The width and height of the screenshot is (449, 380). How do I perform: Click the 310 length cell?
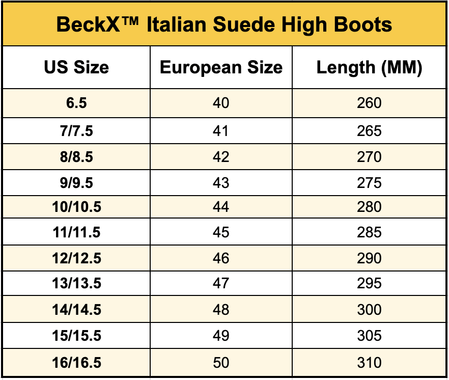369,363
